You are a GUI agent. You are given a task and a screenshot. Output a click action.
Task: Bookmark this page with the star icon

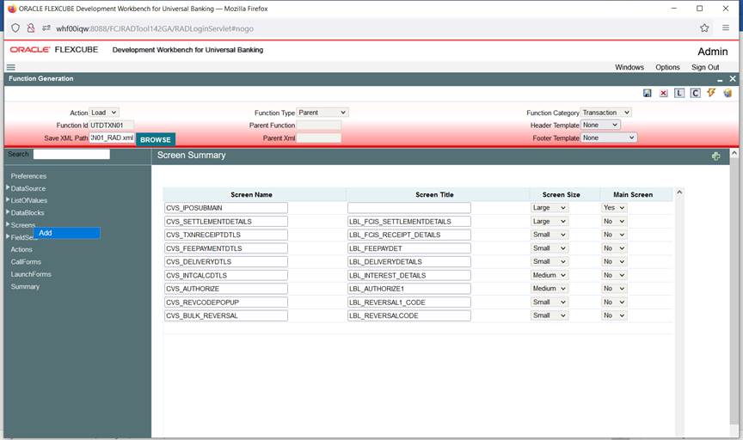[704, 28]
